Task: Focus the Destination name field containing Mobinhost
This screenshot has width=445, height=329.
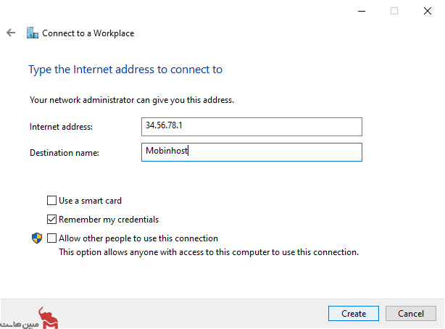Action: coord(251,152)
